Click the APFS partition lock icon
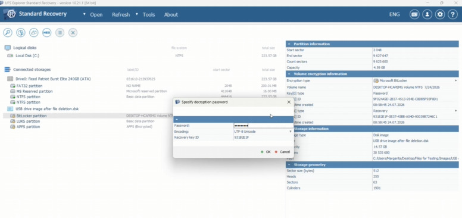 pos(13,127)
